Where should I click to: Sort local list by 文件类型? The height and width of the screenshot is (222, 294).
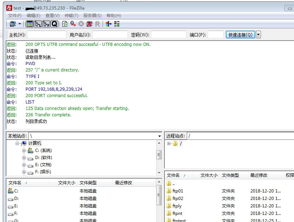pyautogui.click(x=95, y=183)
